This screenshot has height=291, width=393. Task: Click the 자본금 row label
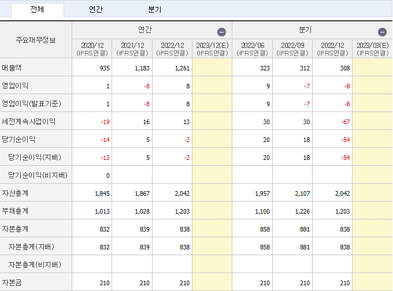click(12, 283)
